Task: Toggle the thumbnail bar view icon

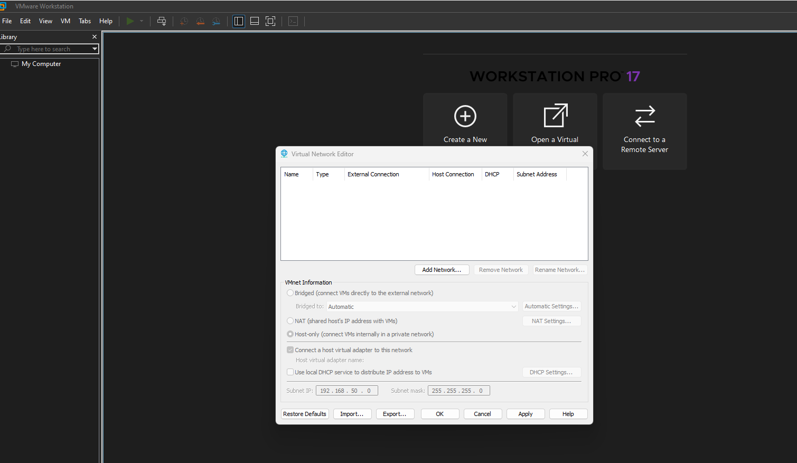Action: 255,21
